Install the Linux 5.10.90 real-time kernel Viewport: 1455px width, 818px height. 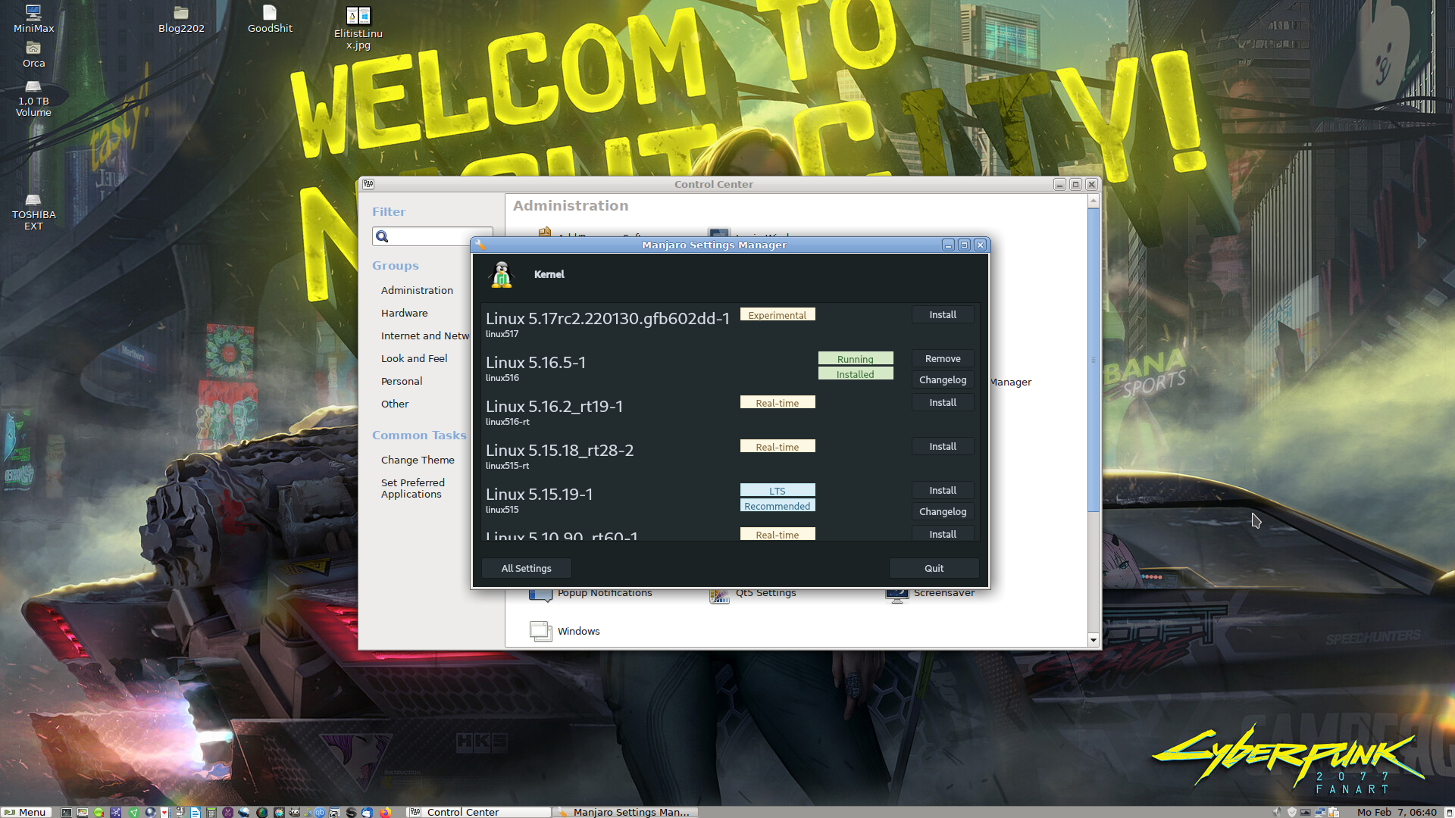pos(943,533)
